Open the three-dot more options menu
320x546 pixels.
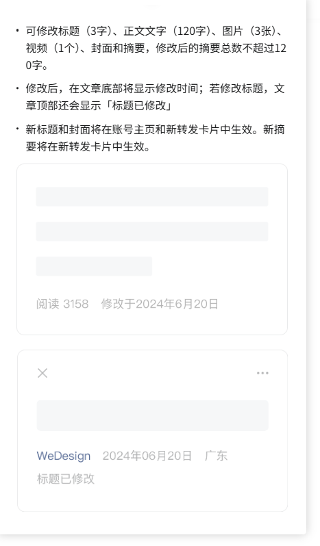point(262,373)
